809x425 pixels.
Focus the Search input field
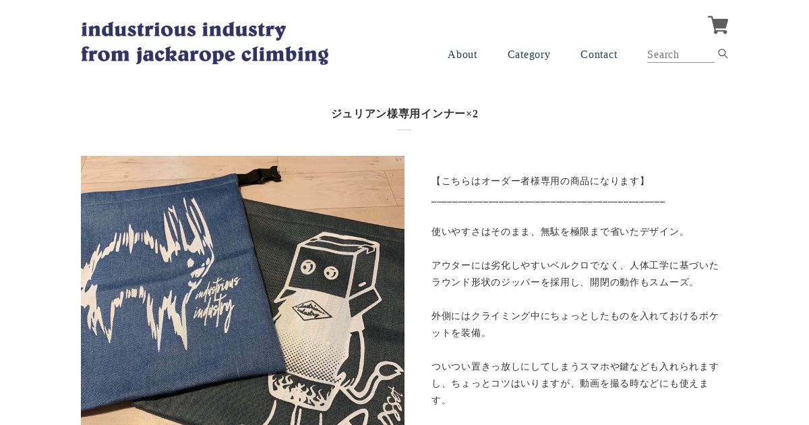[681, 55]
